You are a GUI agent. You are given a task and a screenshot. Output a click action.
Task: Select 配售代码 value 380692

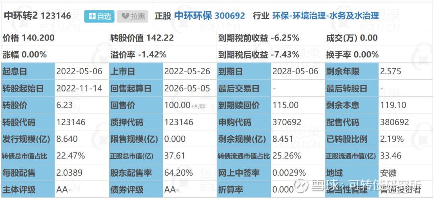coord(395,122)
